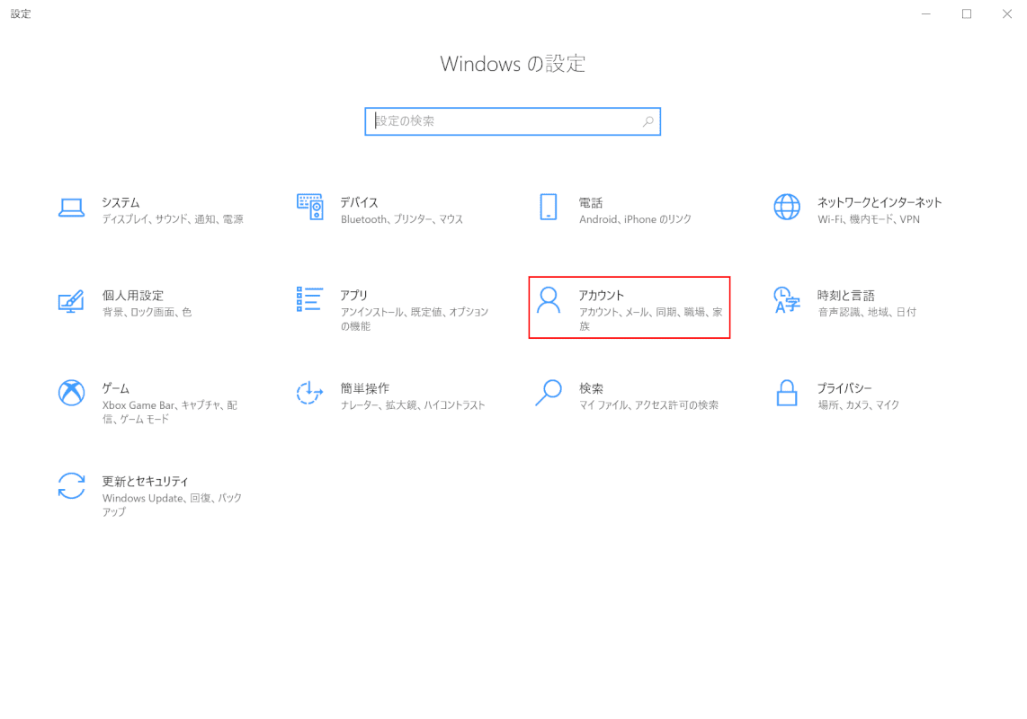
Task: Select the ゲーム category title
Action: click(x=116, y=388)
